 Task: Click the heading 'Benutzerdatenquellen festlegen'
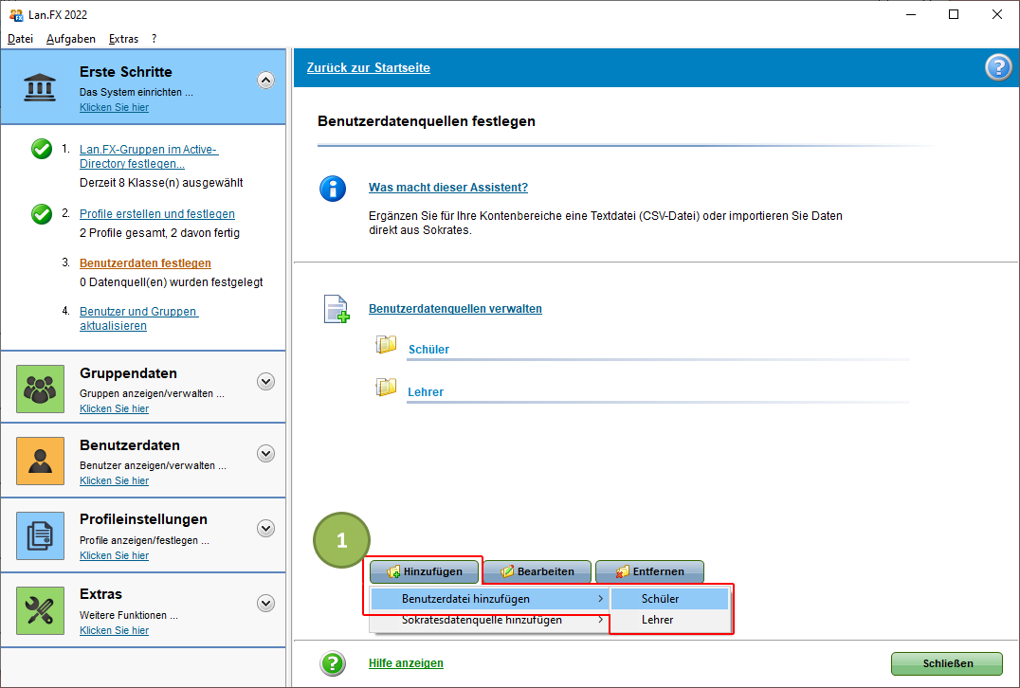tap(426, 121)
